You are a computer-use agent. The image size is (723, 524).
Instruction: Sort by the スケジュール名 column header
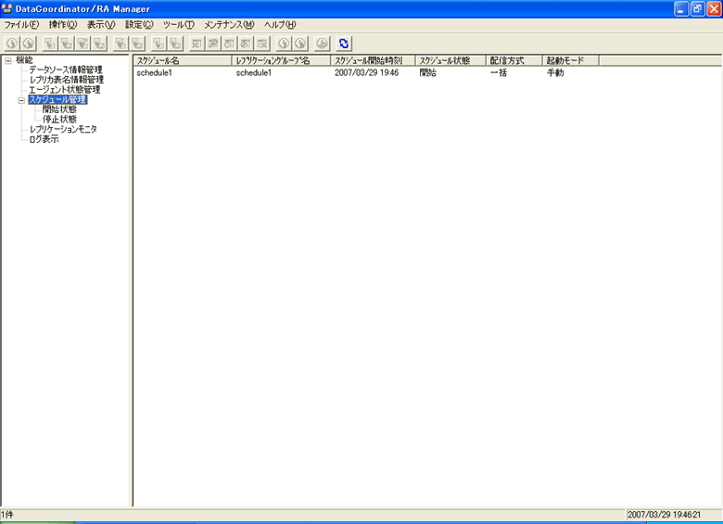point(183,60)
